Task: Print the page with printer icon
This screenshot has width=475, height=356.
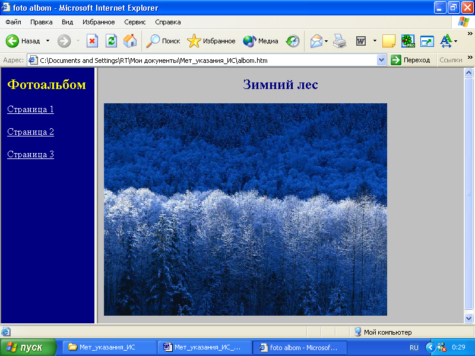Action: click(x=340, y=41)
